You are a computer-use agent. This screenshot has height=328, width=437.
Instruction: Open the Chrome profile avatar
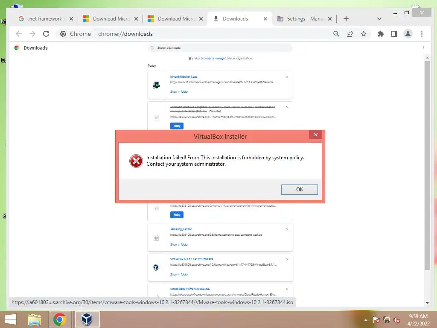coord(408,34)
